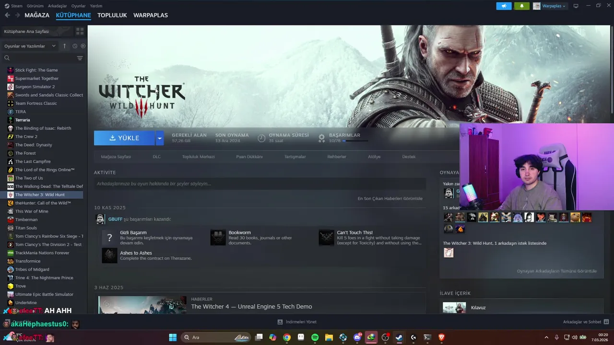
Task: Open Puan Dükkânı link
Action: 249,157
